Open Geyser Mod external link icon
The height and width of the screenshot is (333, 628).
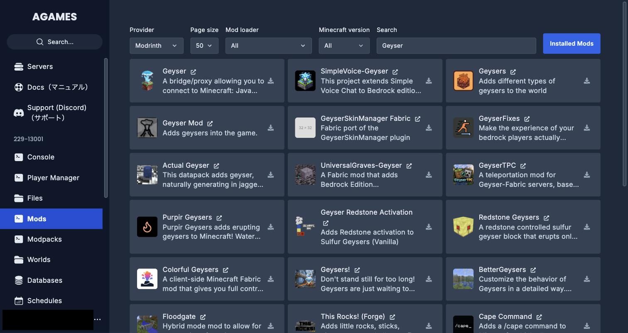point(210,124)
